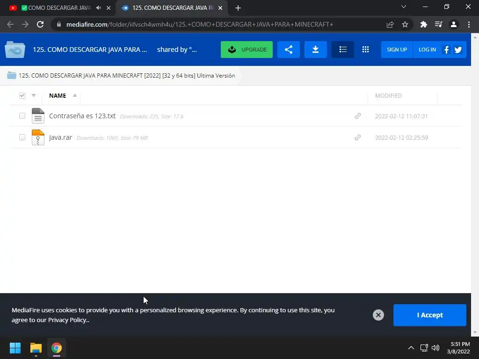The image size is (479, 359).
Task: Open the share folder icon button
Action: (x=288, y=50)
